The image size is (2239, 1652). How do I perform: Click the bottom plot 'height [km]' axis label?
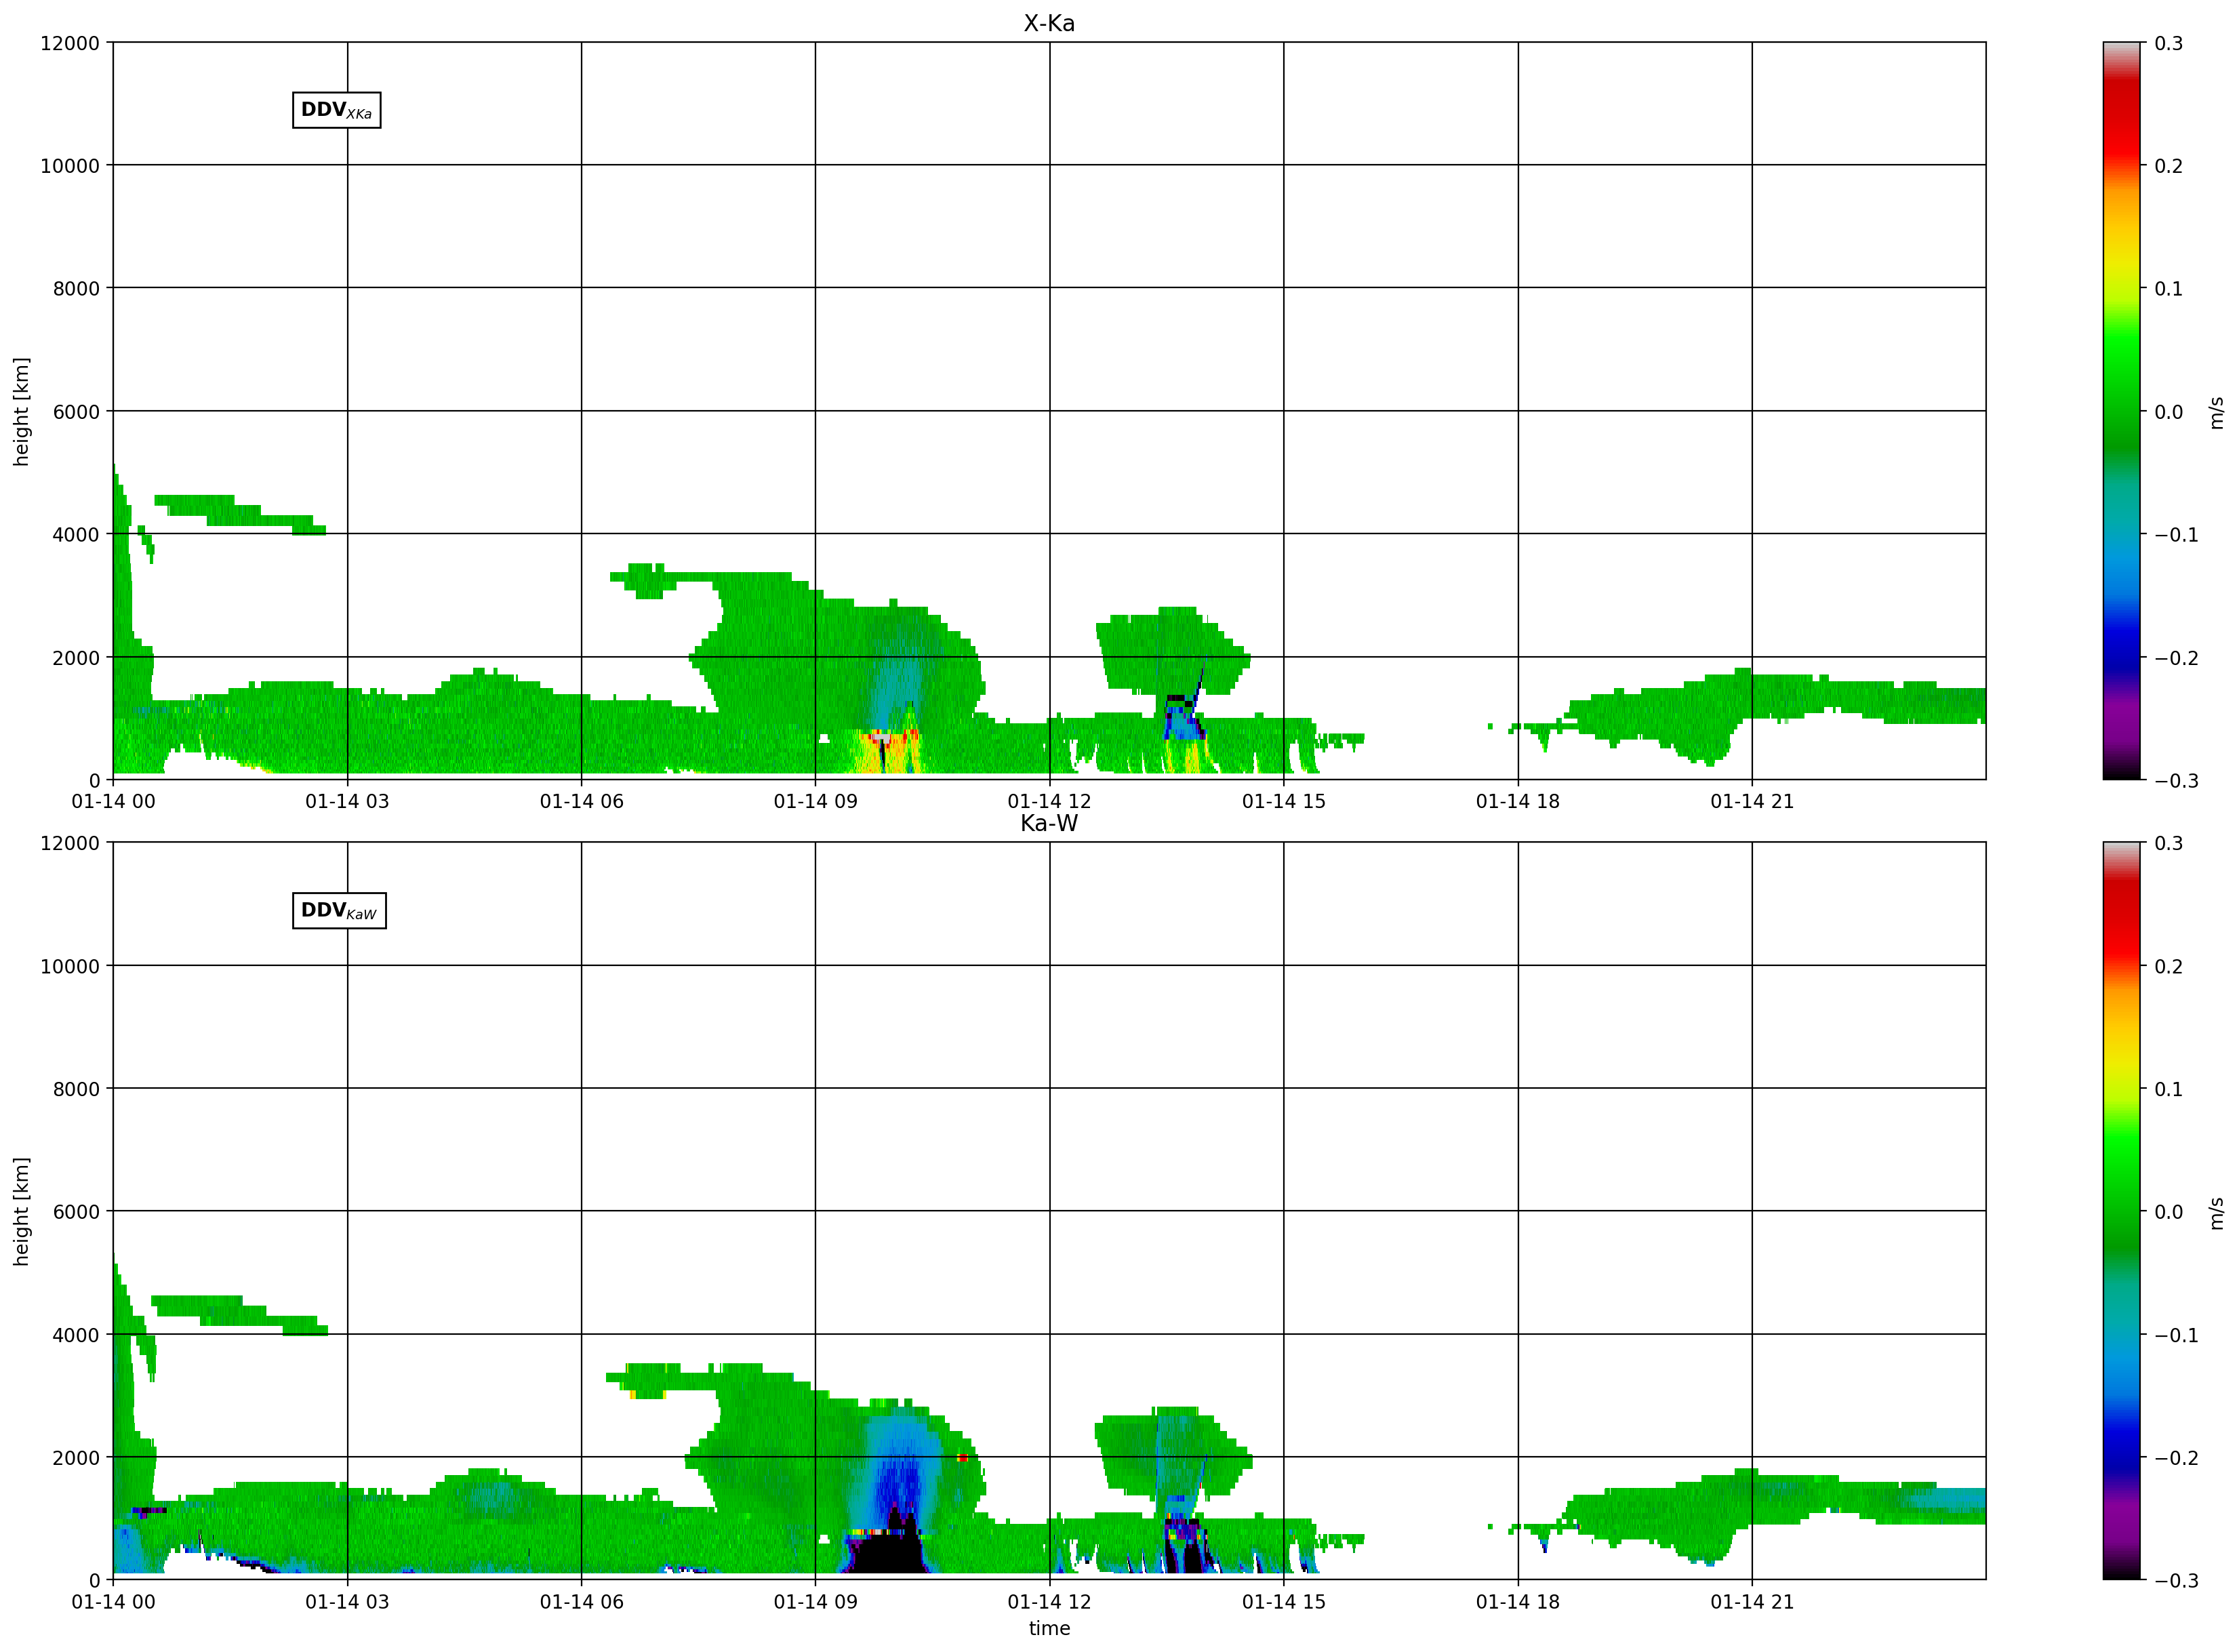point(21,1211)
